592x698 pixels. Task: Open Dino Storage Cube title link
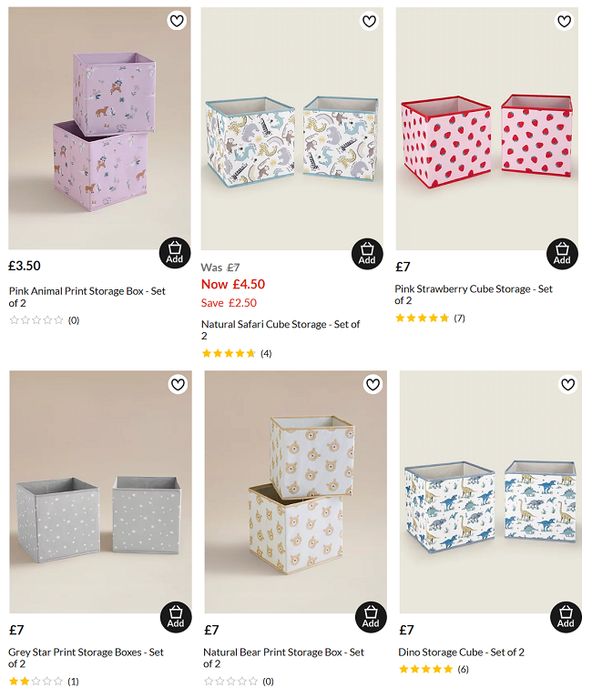coord(461,652)
